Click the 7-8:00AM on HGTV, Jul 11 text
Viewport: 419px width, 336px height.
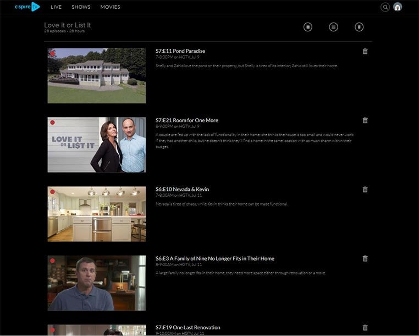tap(179, 195)
